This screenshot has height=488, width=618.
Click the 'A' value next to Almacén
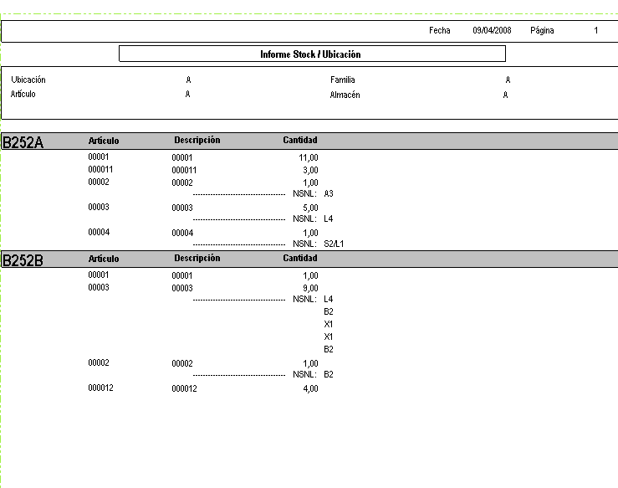coord(505,95)
